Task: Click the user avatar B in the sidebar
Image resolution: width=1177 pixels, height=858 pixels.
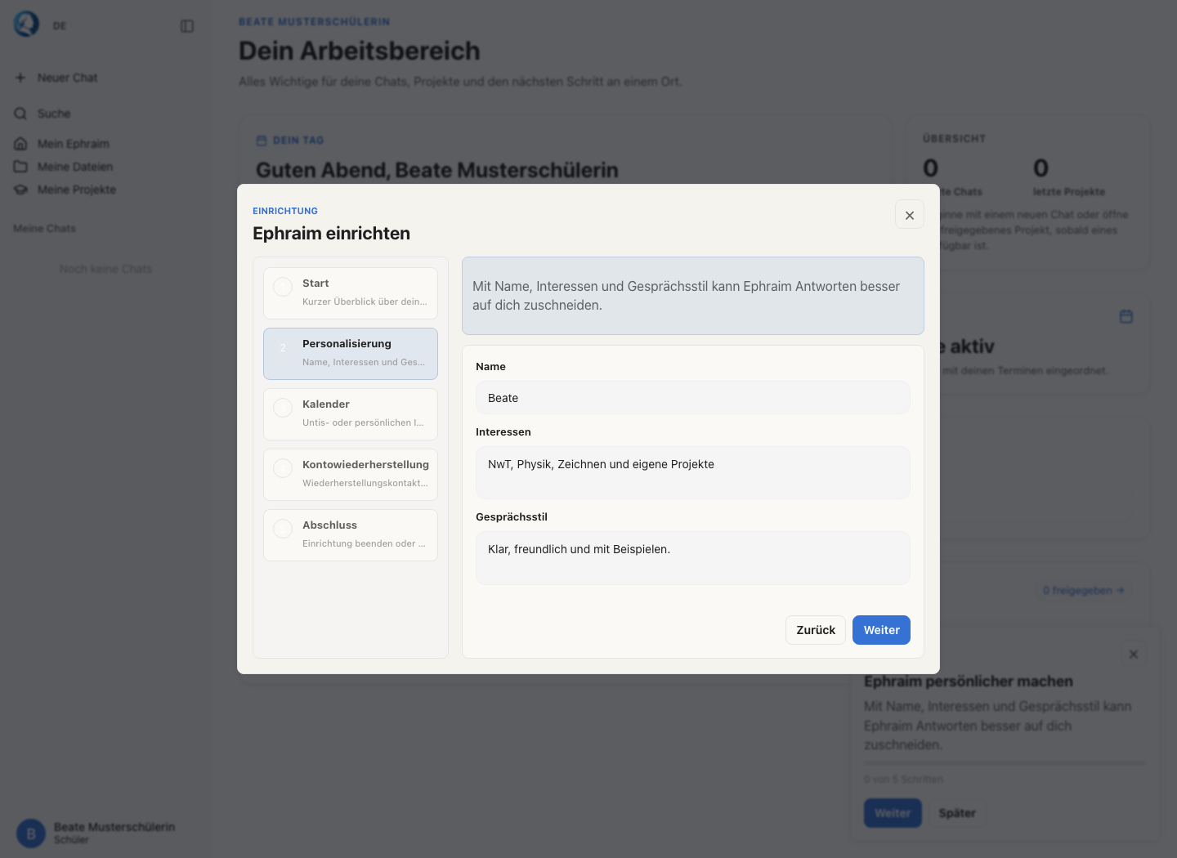Action: [31, 833]
